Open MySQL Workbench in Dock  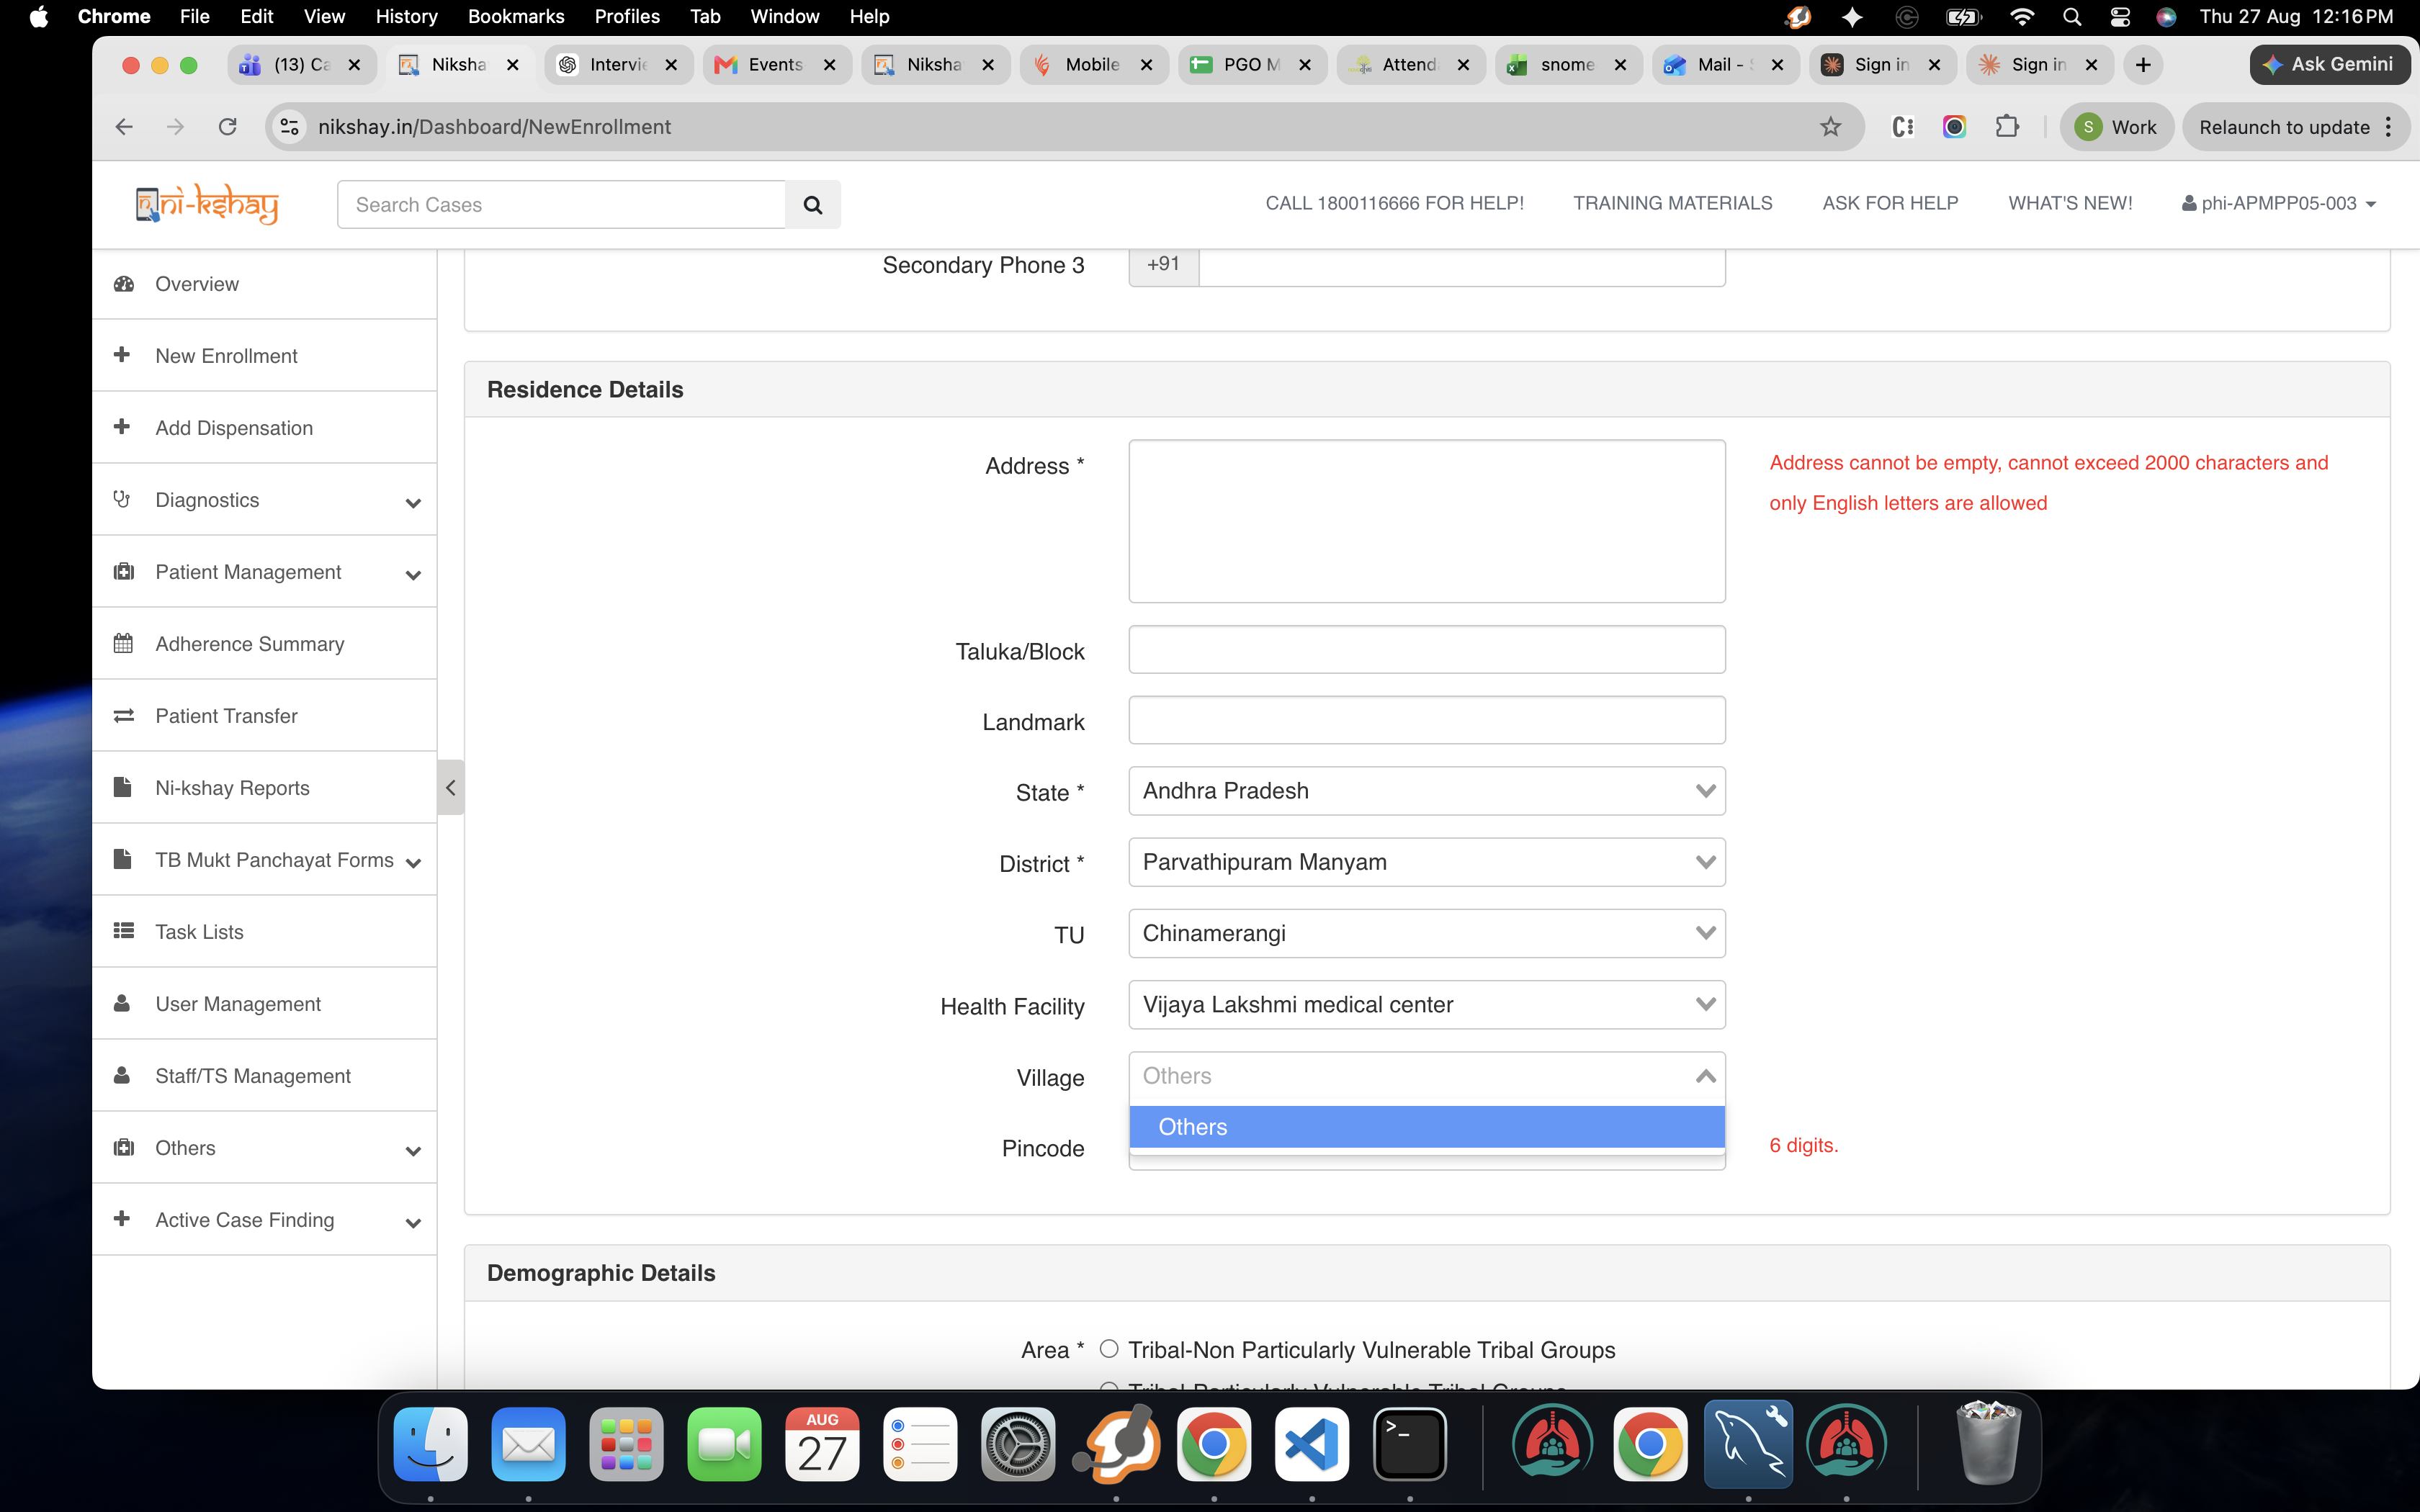[1748, 1444]
